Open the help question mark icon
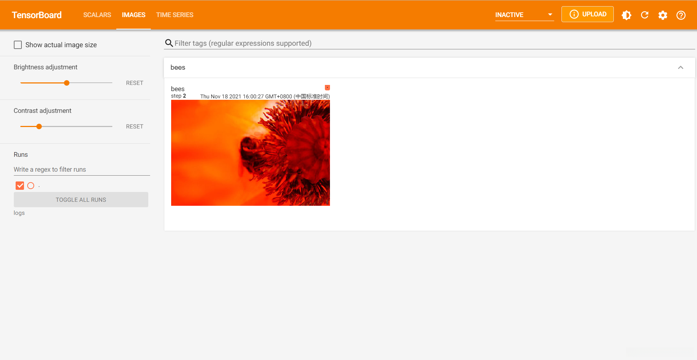Screen dimensions: 697x360 [x=681, y=15]
